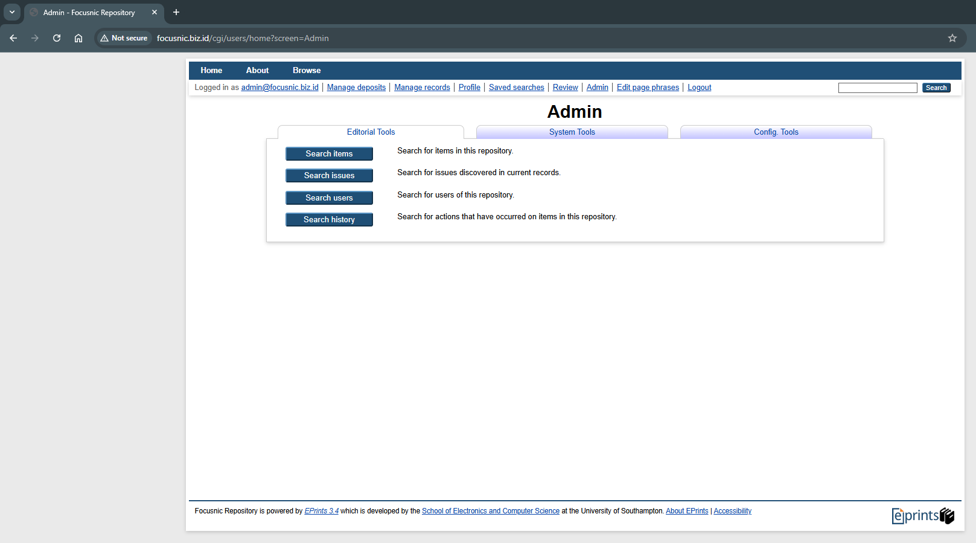This screenshot has width=976, height=543.
Task: Open the Edit page phrases link
Action: [648, 88]
